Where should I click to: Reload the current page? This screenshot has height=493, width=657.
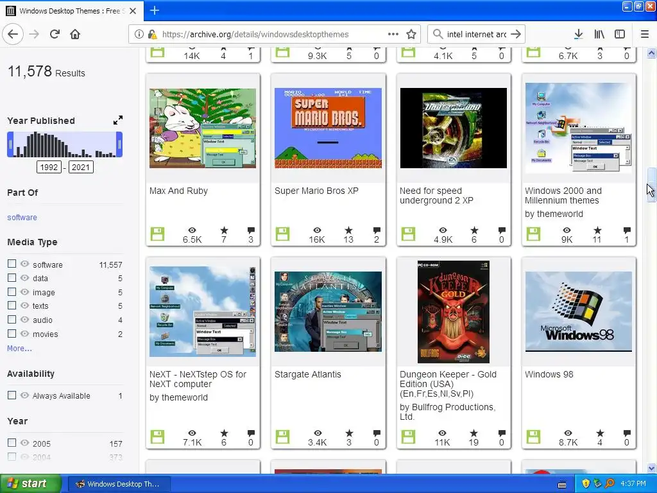pos(55,34)
